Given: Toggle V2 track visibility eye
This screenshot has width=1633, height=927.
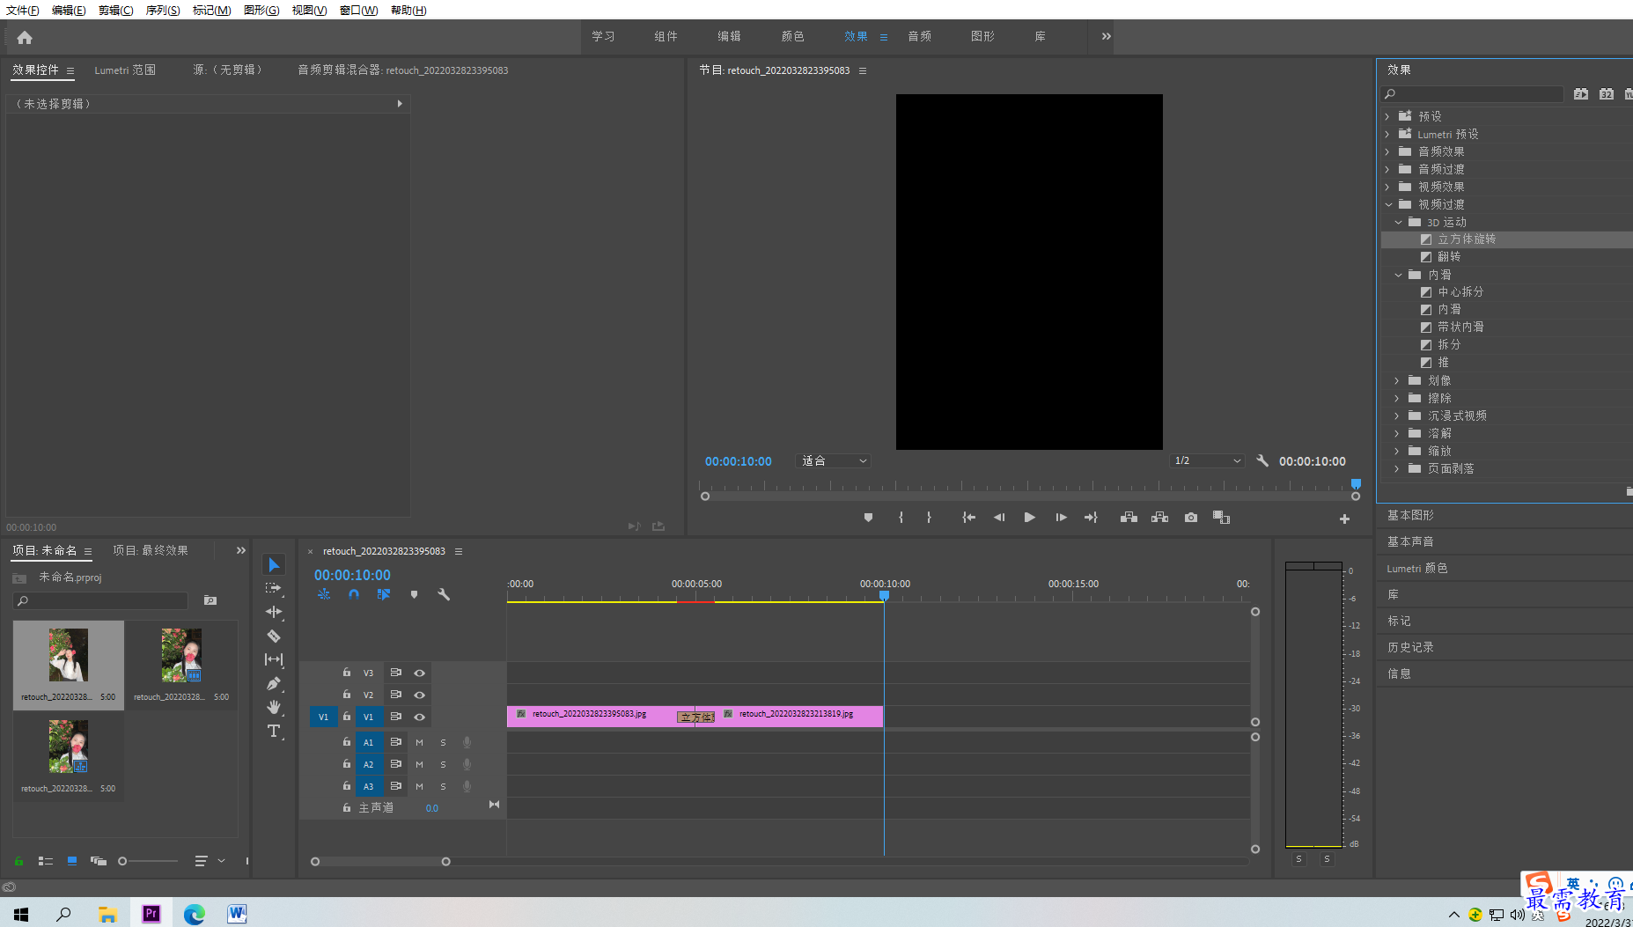Looking at the screenshot, I should click(x=420, y=695).
